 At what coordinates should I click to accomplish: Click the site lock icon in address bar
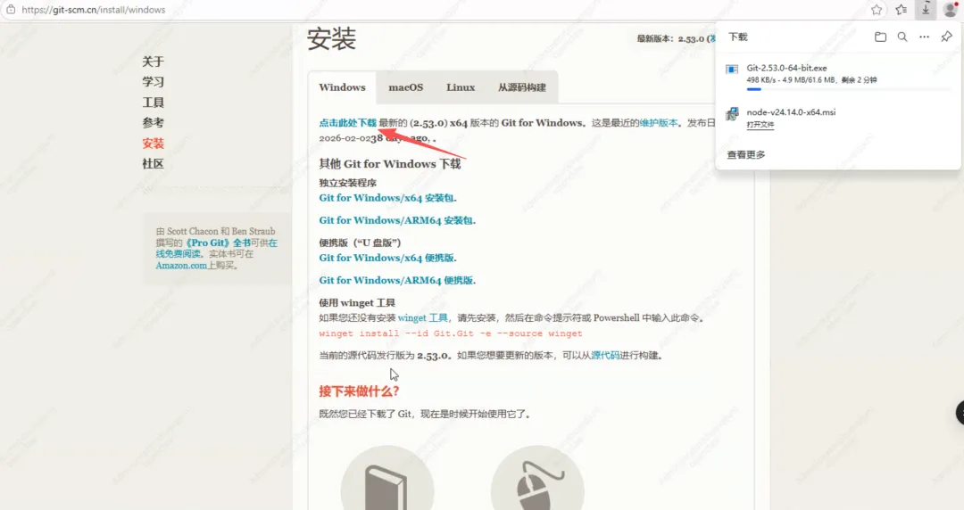coord(11,9)
